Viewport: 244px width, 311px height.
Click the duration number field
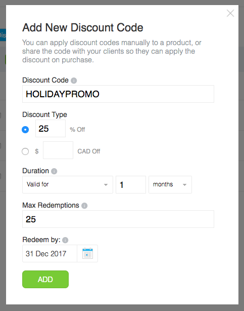tap(131, 185)
